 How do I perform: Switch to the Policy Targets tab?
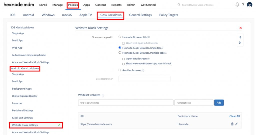point(169,15)
